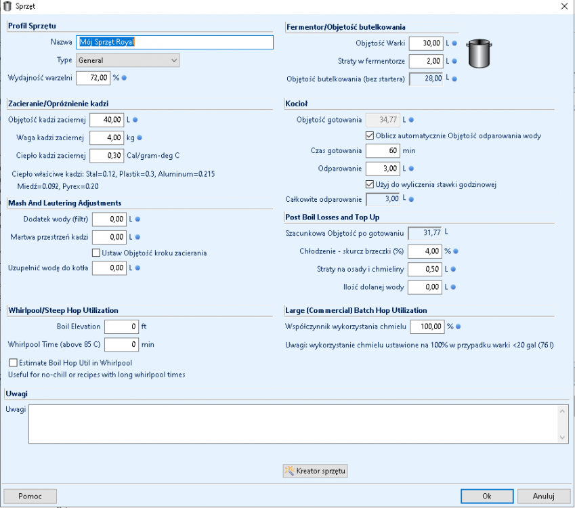
Task: Enable Ustaw Objętość kroku zacierania checkbox
Action: tap(96, 253)
